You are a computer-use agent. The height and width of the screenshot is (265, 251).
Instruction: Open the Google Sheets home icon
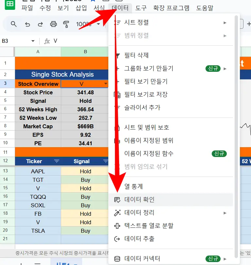tap(10, 4)
